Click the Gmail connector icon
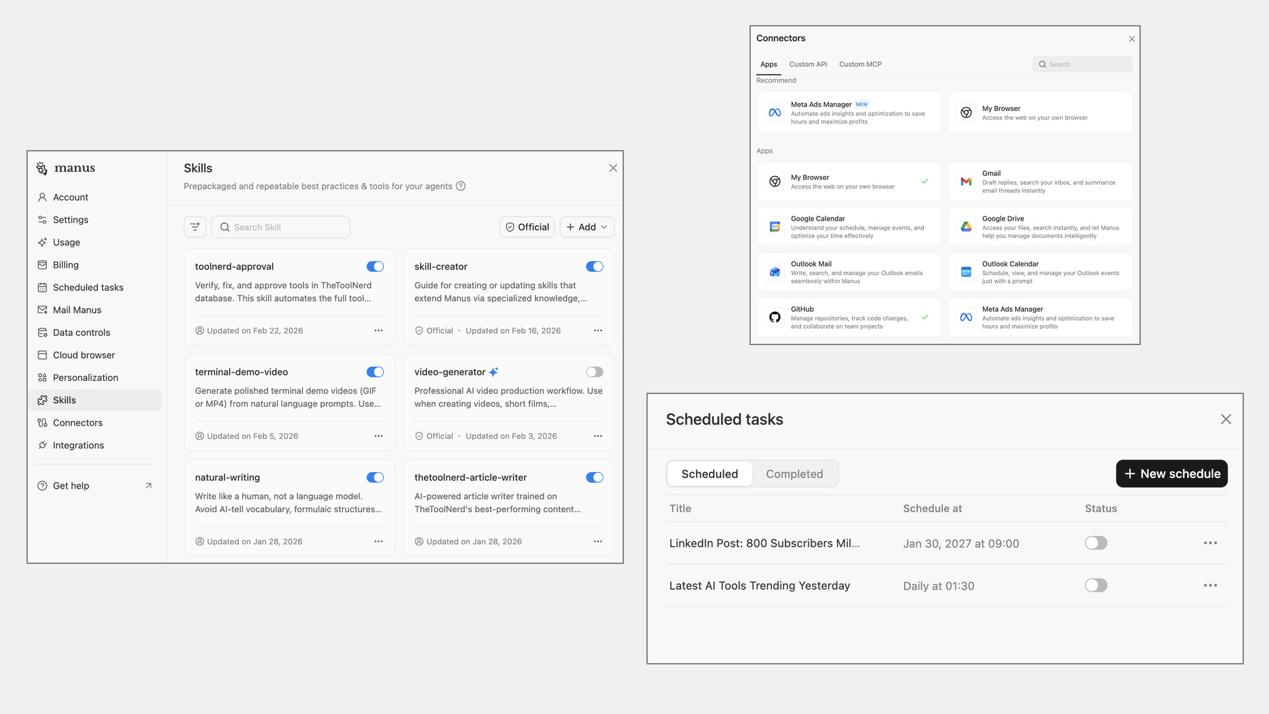 (966, 182)
